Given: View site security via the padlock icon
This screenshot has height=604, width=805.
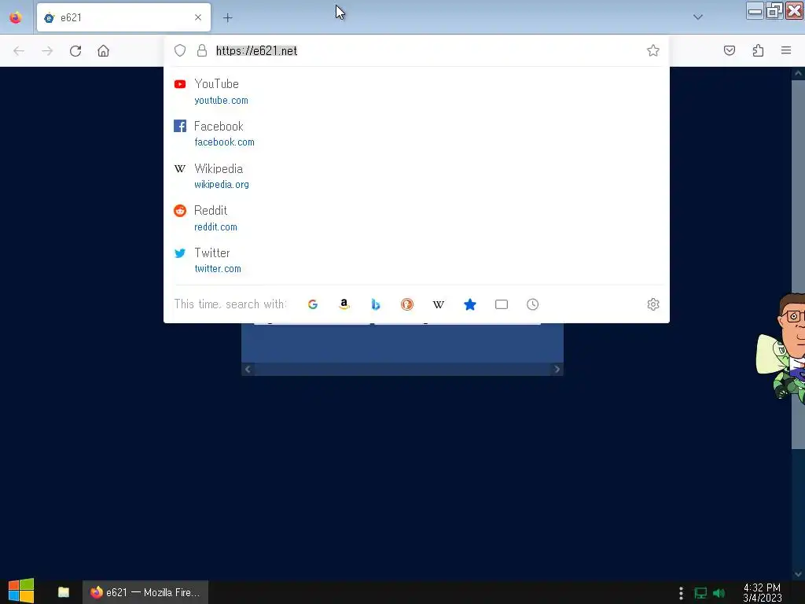Looking at the screenshot, I should click(202, 50).
